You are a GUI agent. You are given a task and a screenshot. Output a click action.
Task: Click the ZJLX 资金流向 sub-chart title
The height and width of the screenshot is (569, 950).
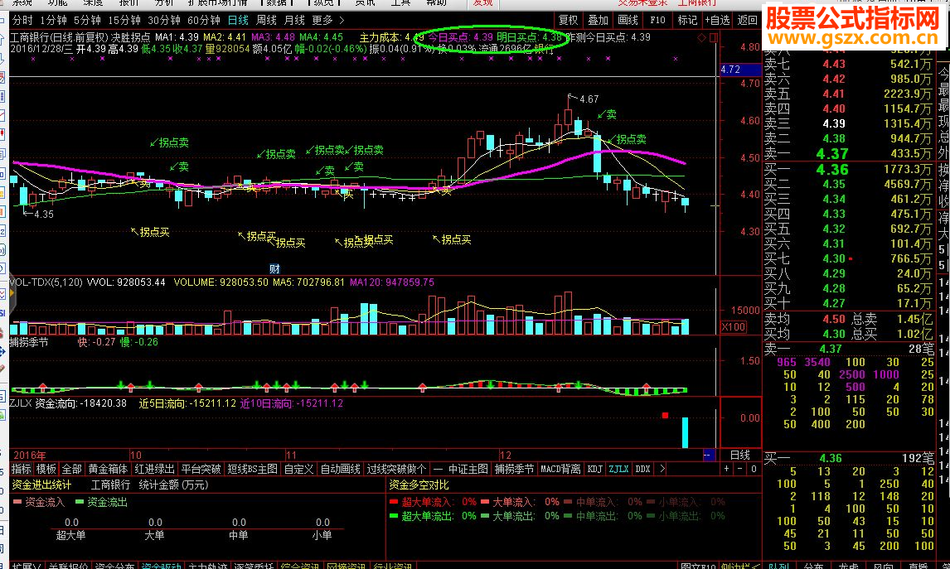pos(69,403)
